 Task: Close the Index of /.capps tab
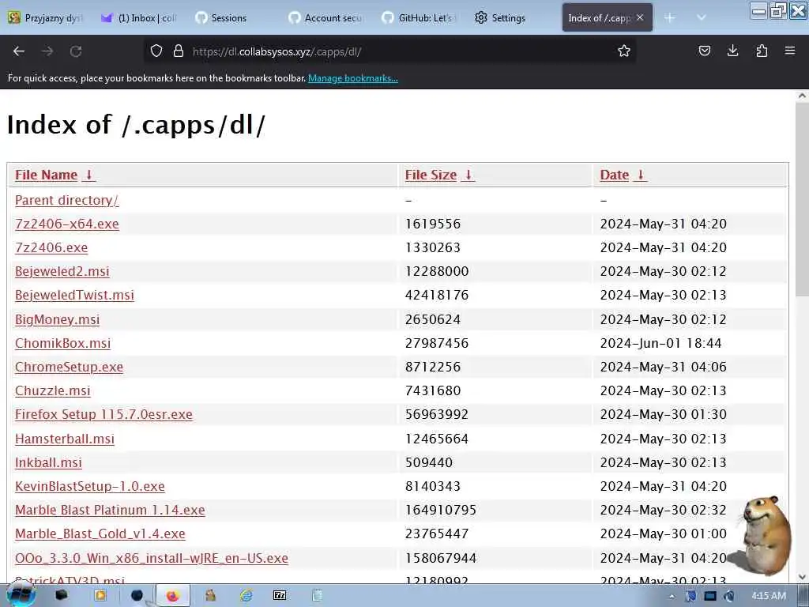tap(640, 17)
